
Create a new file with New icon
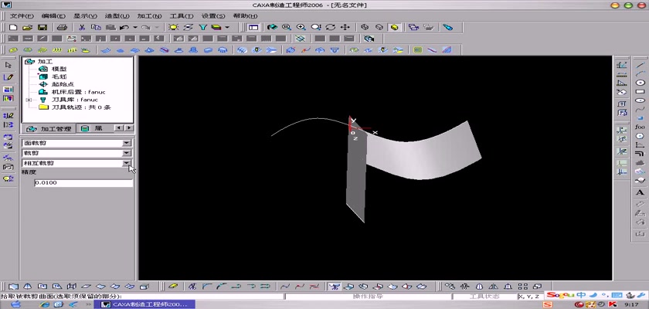point(13,27)
